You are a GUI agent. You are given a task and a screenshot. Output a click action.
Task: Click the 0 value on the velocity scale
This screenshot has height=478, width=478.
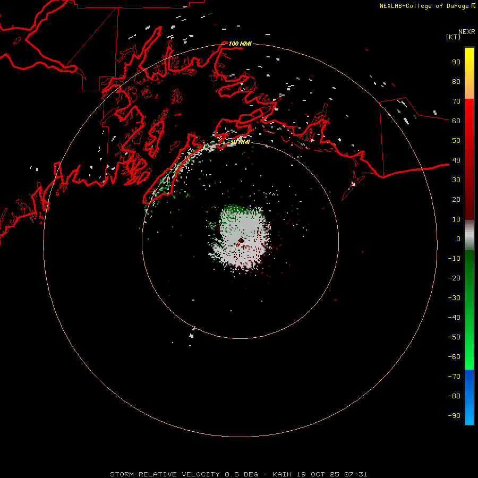coord(458,238)
